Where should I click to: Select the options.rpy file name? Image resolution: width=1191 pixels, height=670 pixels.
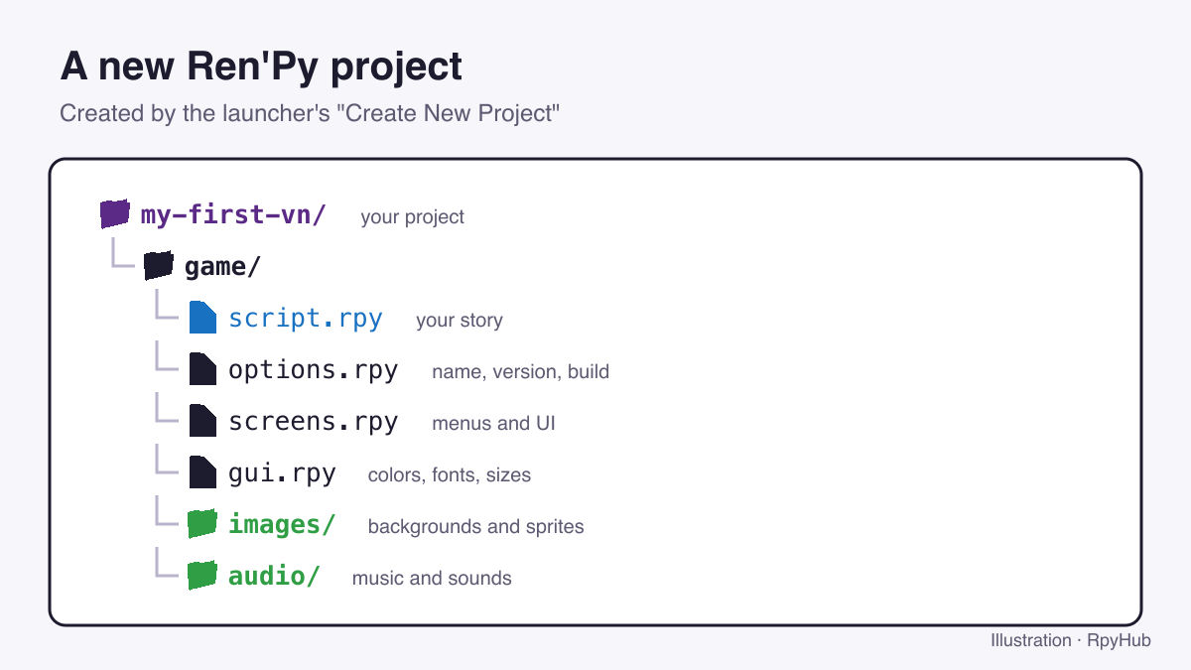[x=314, y=369]
